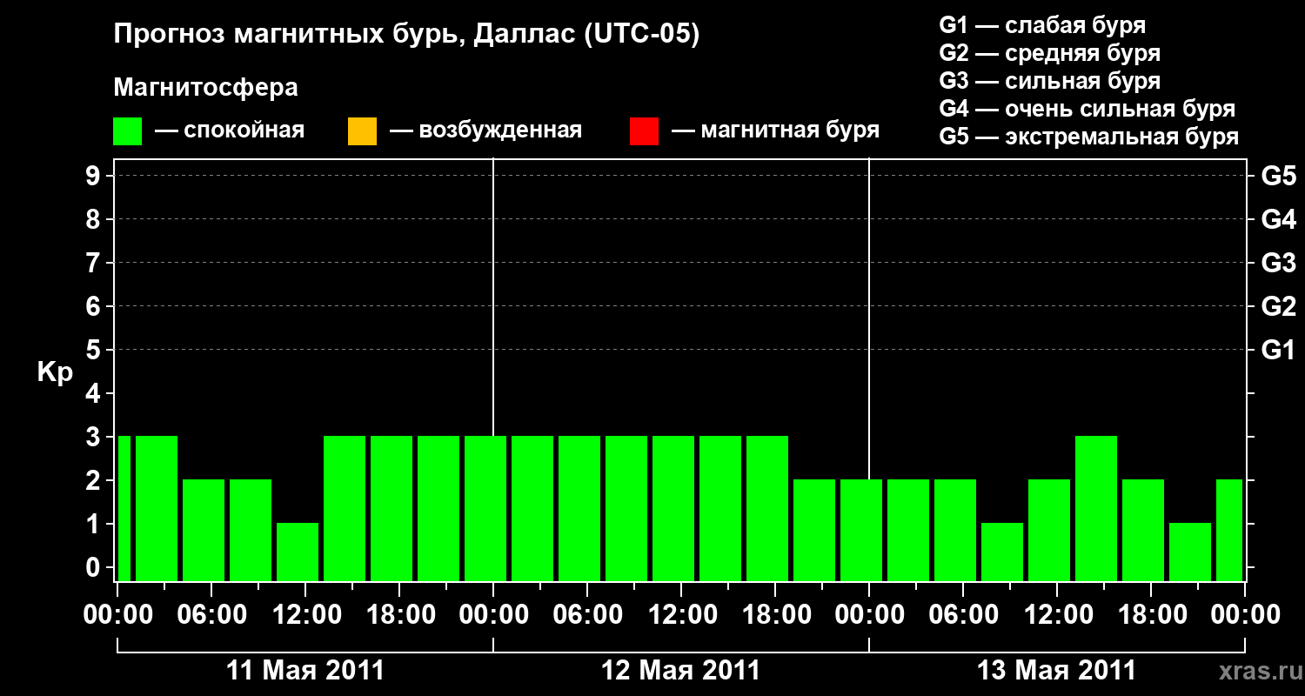
Task: Click the Kp 1 bar on 11 Мая
Action: [x=298, y=552]
